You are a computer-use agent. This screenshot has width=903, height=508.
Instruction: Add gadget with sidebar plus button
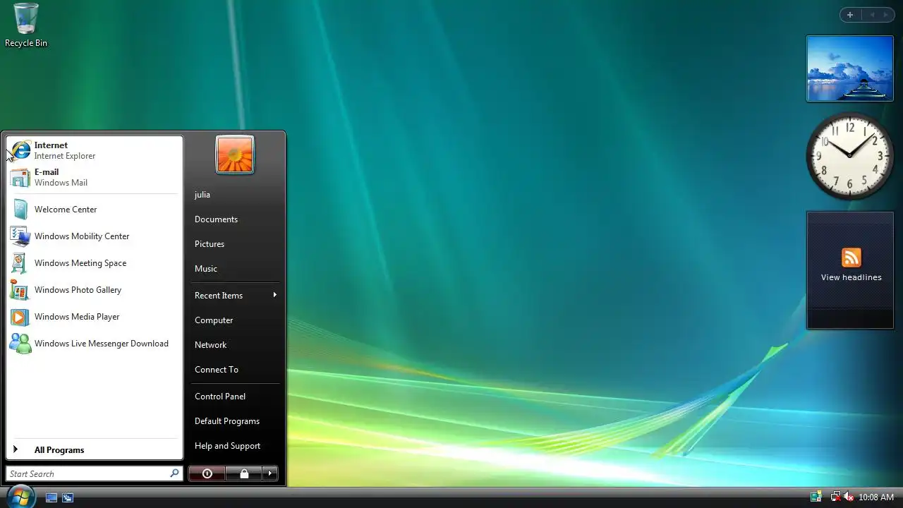coord(850,15)
